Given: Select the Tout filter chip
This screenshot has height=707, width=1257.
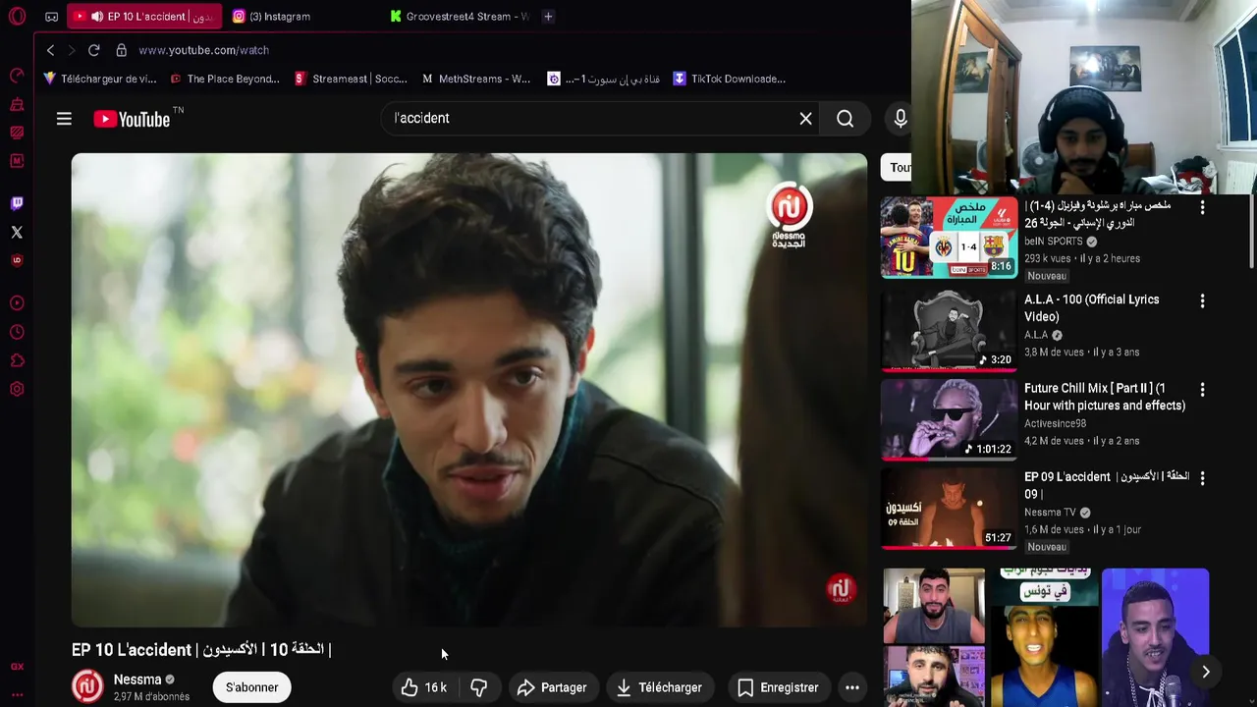Looking at the screenshot, I should [x=897, y=168].
